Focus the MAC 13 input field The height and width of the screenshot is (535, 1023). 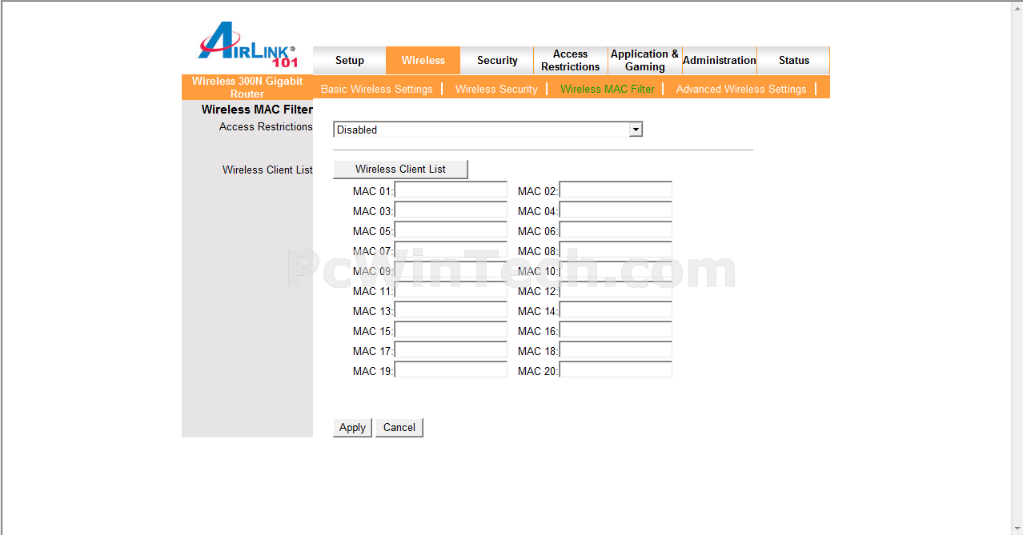click(x=451, y=310)
